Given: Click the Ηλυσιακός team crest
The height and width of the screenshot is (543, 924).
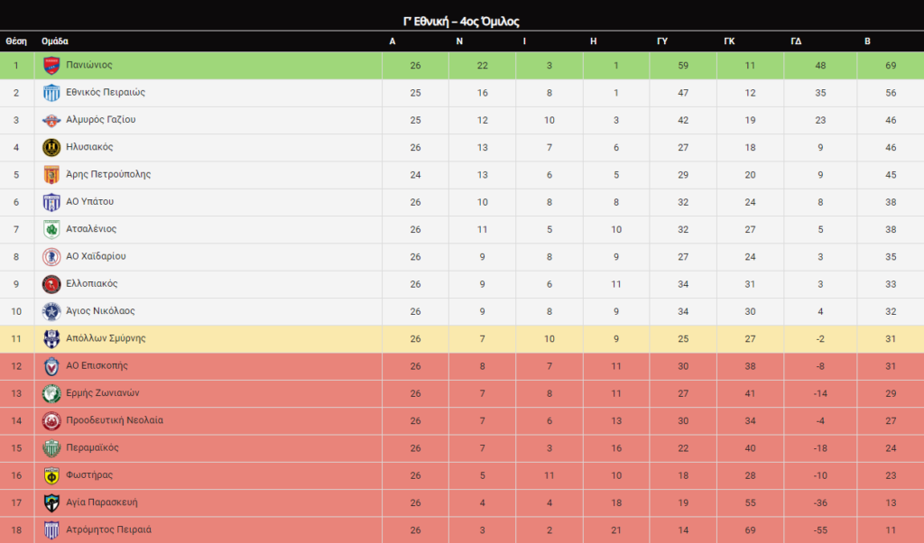Looking at the screenshot, I should [51, 147].
